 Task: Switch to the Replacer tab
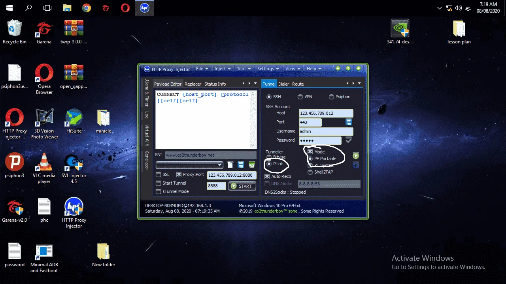click(x=193, y=84)
